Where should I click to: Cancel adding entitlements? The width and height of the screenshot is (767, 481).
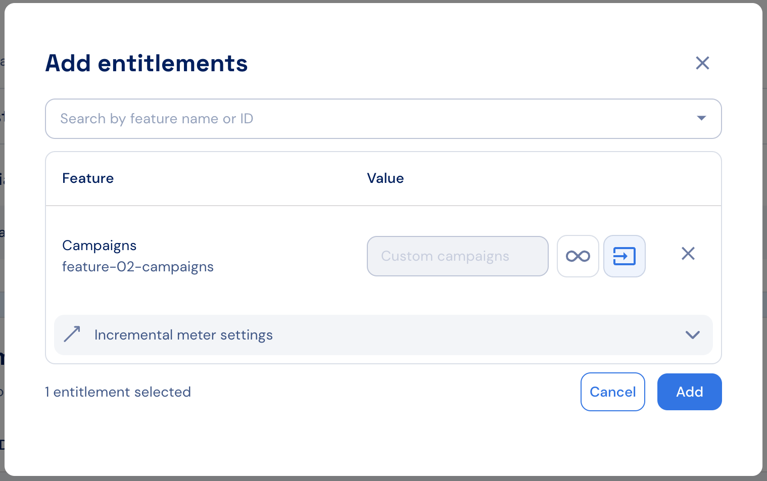pos(613,392)
